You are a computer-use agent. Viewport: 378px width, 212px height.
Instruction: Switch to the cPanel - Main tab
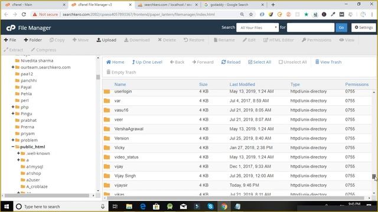pos(35,5)
